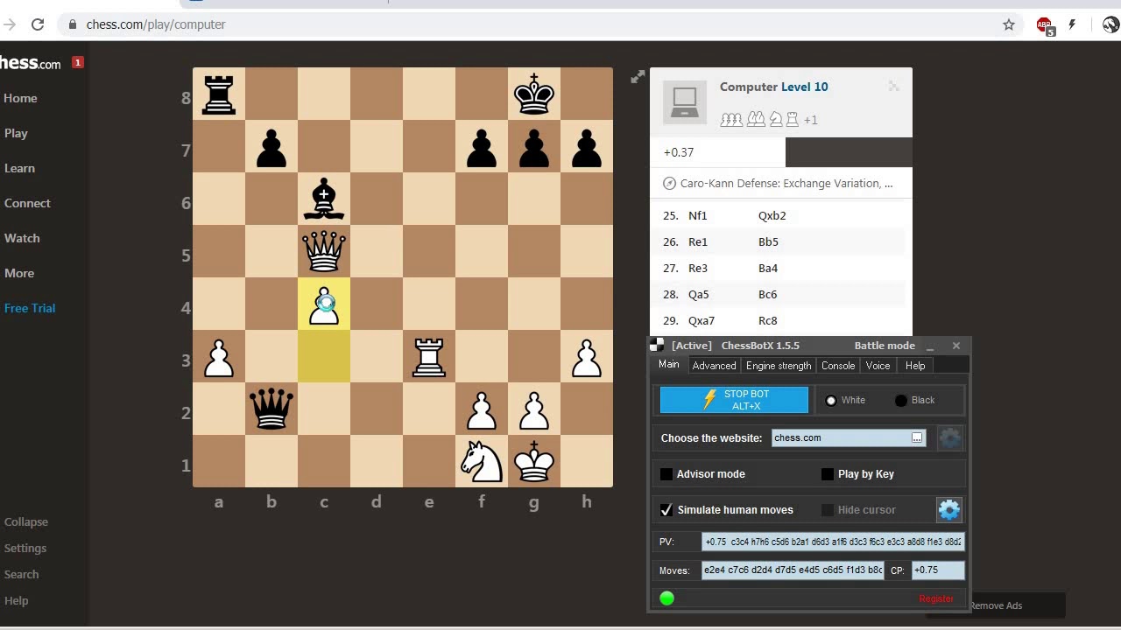This screenshot has height=630, width=1121.
Task: Open the Play sidebar menu
Action: (16, 133)
